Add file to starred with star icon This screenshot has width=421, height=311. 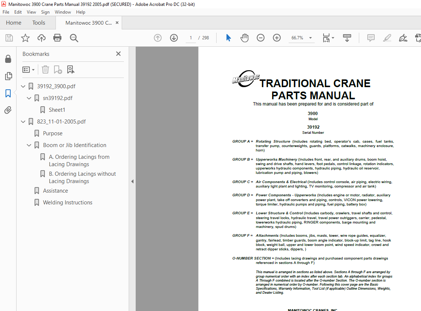(25, 38)
